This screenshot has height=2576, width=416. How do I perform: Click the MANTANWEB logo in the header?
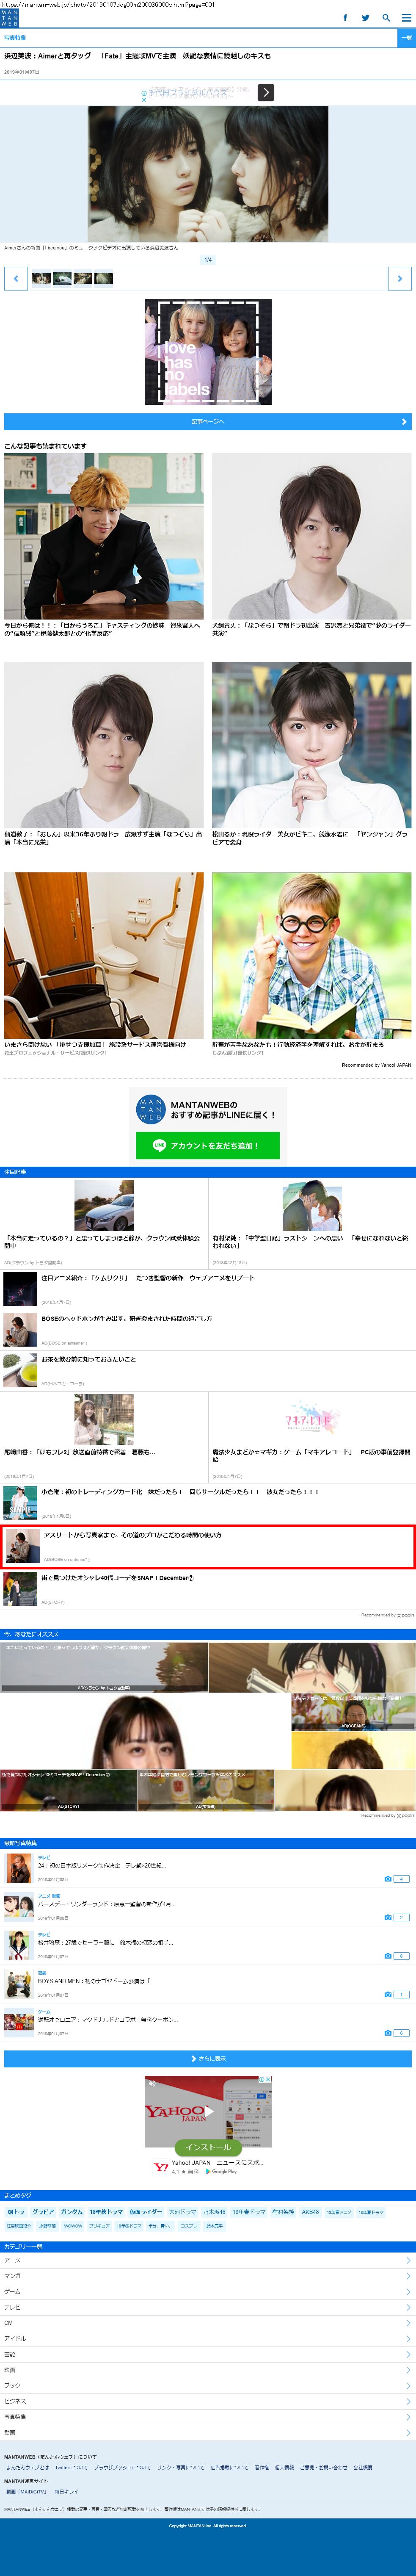click(9, 17)
